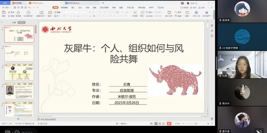Click the Paste icon in the ribbon
This screenshot has width=267, height=133.
pos(4,13)
